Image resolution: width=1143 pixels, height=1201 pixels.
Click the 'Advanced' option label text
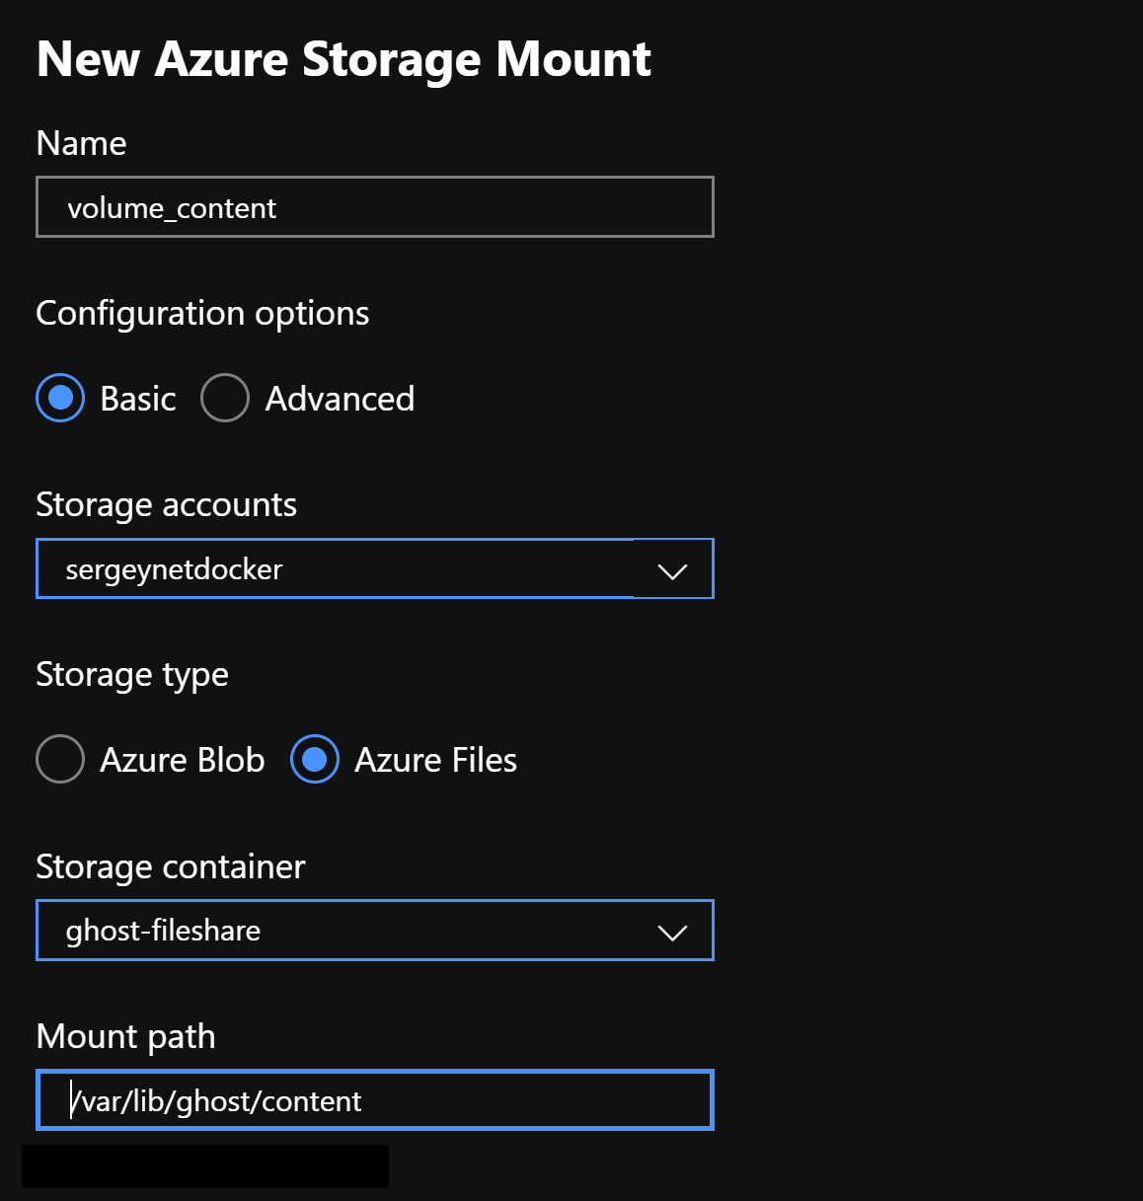[340, 399]
